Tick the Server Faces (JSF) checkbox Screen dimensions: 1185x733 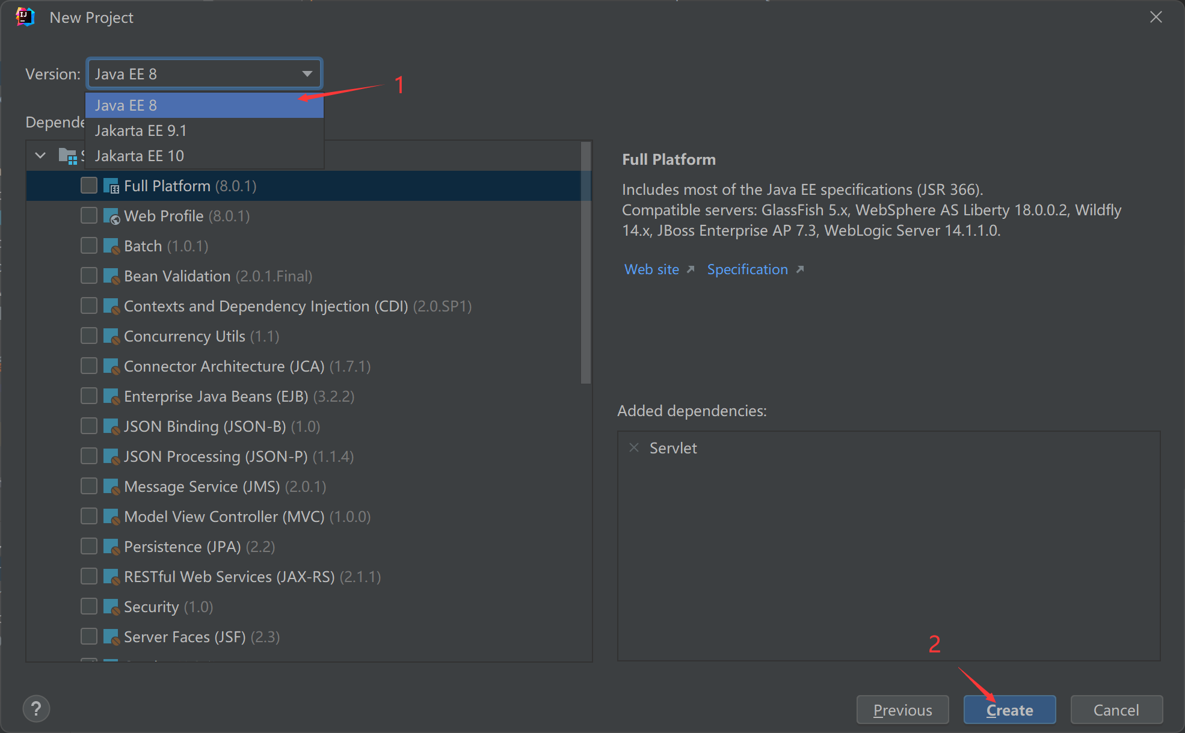pos(89,636)
